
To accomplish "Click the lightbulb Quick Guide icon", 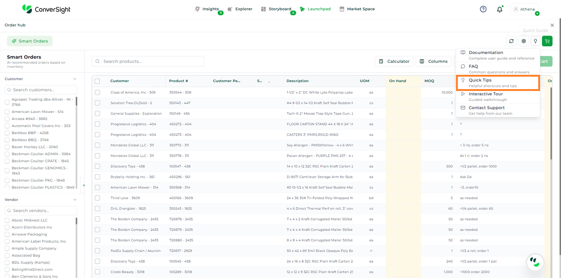I will [535, 41].
